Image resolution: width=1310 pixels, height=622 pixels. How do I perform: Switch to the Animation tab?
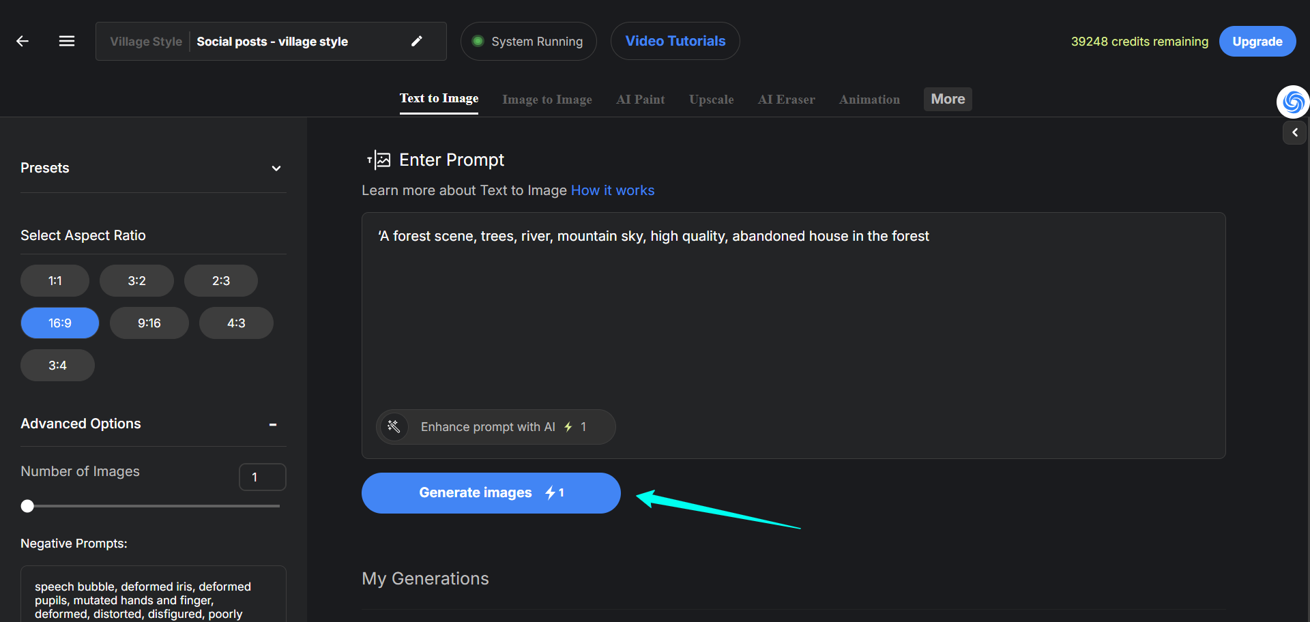870,100
